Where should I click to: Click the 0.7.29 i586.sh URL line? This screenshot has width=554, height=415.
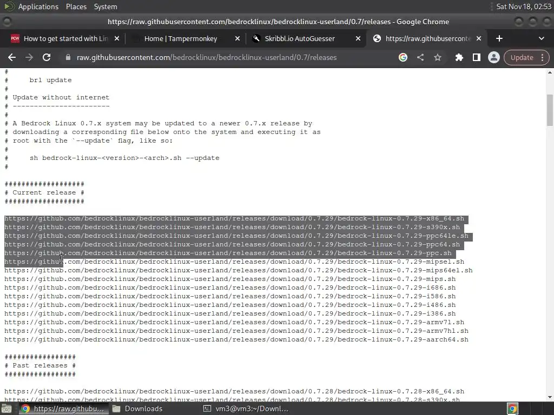pyautogui.click(x=230, y=297)
